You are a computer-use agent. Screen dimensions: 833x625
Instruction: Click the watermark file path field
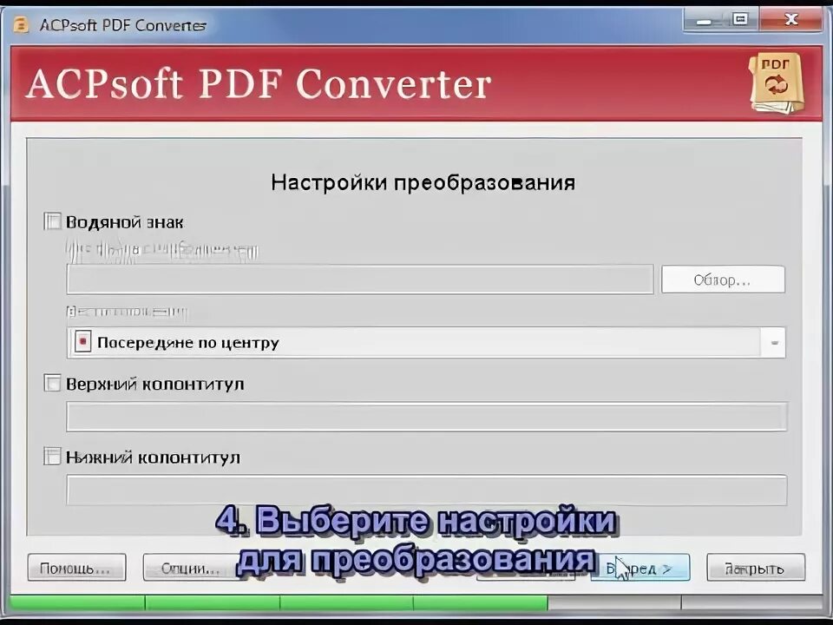(359, 279)
